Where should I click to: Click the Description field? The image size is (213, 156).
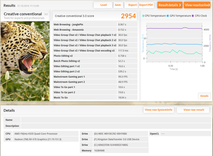pyautogui.click(x=116, y=126)
